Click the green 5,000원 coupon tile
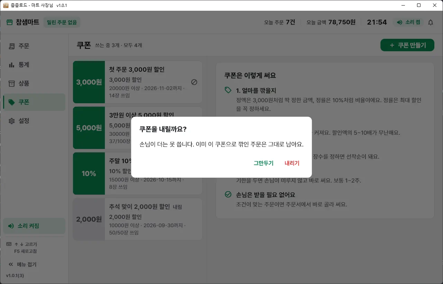The image size is (443, 284). [89, 128]
